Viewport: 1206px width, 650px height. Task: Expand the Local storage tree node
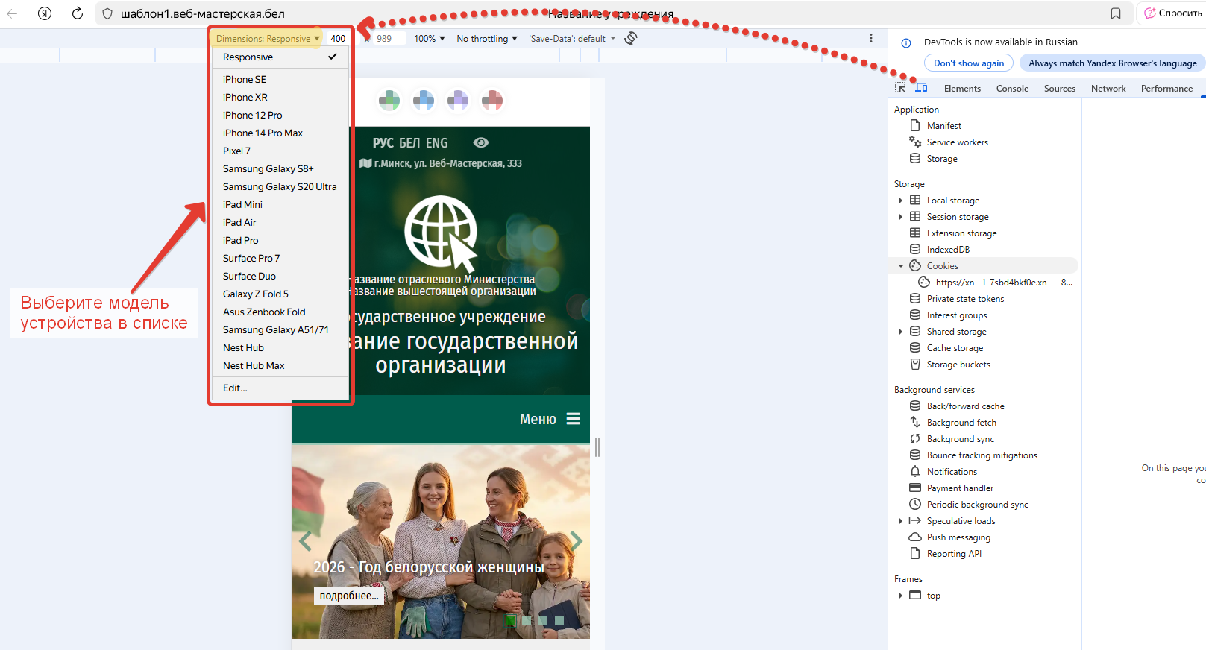(x=901, y=201)
